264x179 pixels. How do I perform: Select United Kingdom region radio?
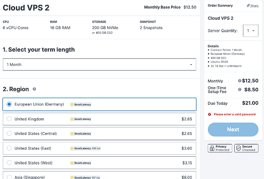[x=9, y=119]
